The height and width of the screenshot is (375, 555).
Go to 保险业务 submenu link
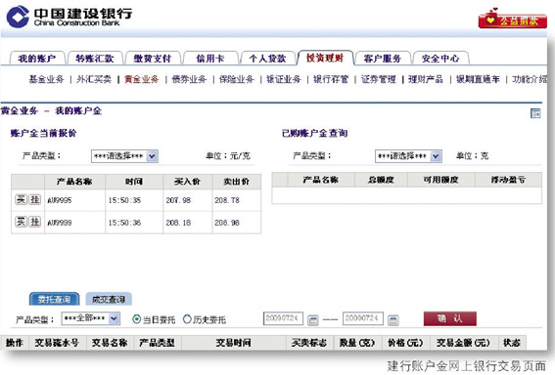[237, 79]
